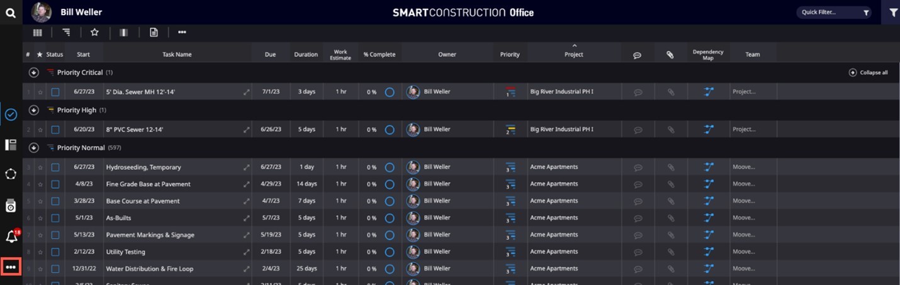This screenshot has width=900, height=285.
Task: Open the columns chooser toolbar icon
Action: point(38,32)
